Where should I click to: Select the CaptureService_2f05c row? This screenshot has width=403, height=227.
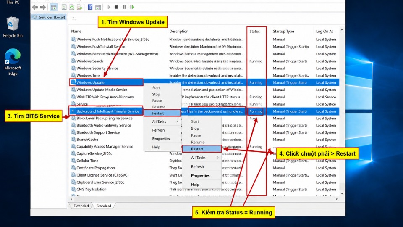204,153
